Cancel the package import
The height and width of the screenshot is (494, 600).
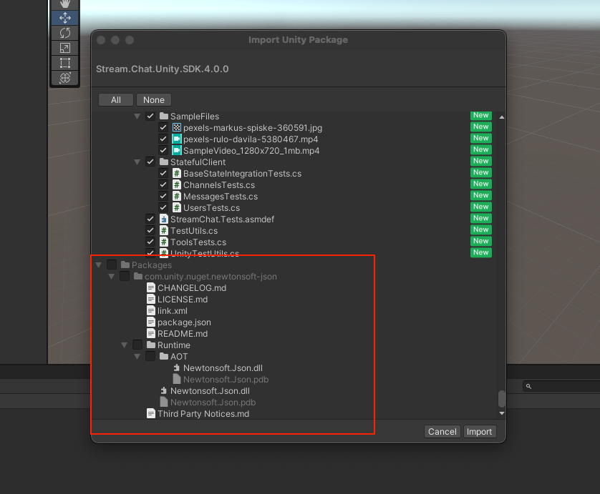coord(442,431)
